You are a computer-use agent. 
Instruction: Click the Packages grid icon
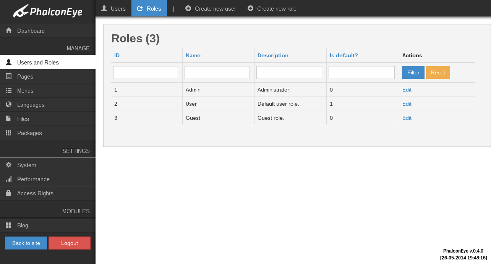click(x=8, y=133)
